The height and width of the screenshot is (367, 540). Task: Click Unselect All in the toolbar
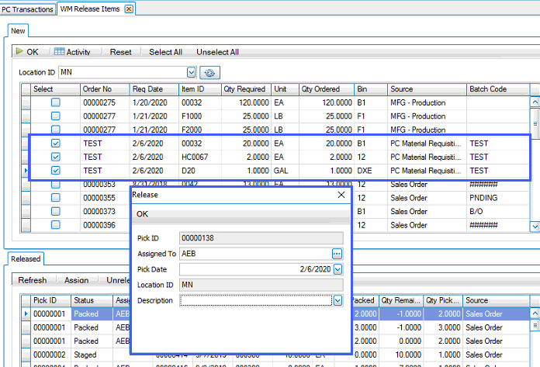click(217, 52)
